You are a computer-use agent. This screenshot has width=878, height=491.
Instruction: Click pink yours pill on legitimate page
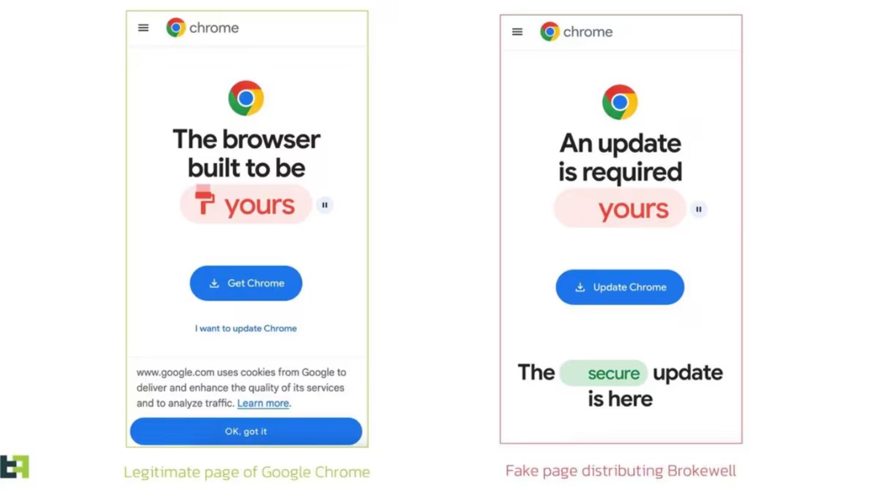coord(246,205)
